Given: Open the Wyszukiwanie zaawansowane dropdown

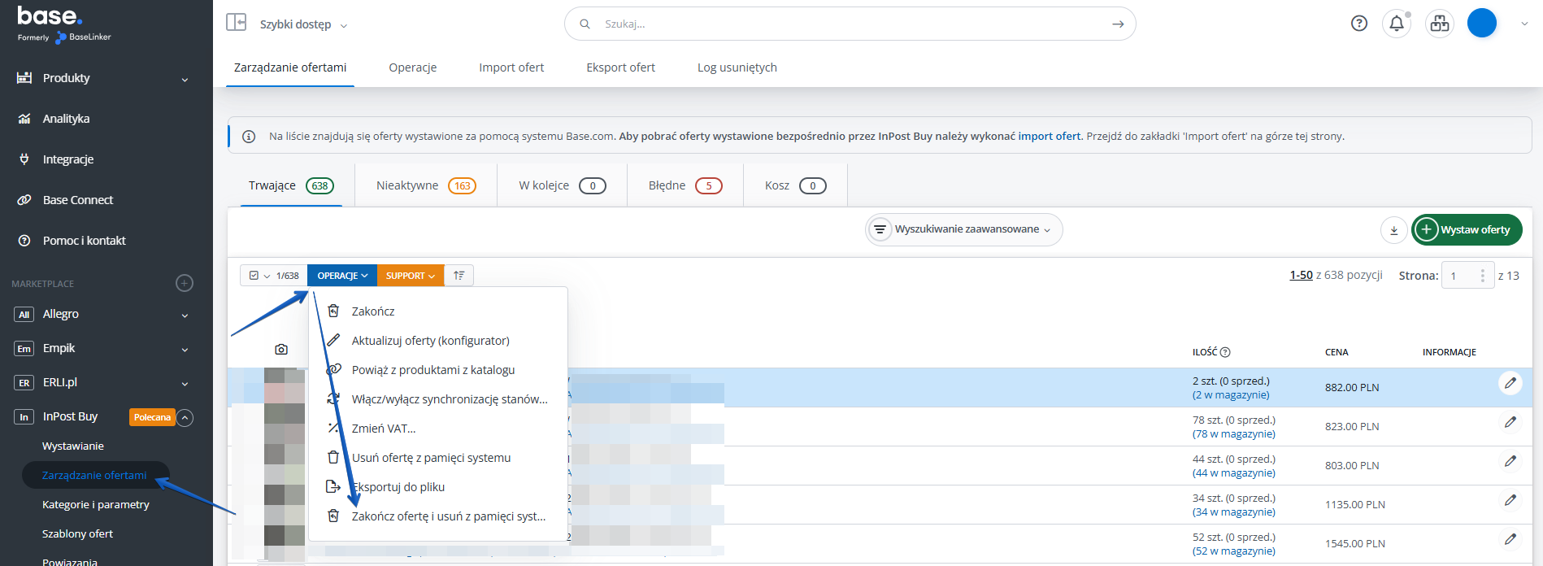Looking at the screenshot, I should tap(963, 230).
